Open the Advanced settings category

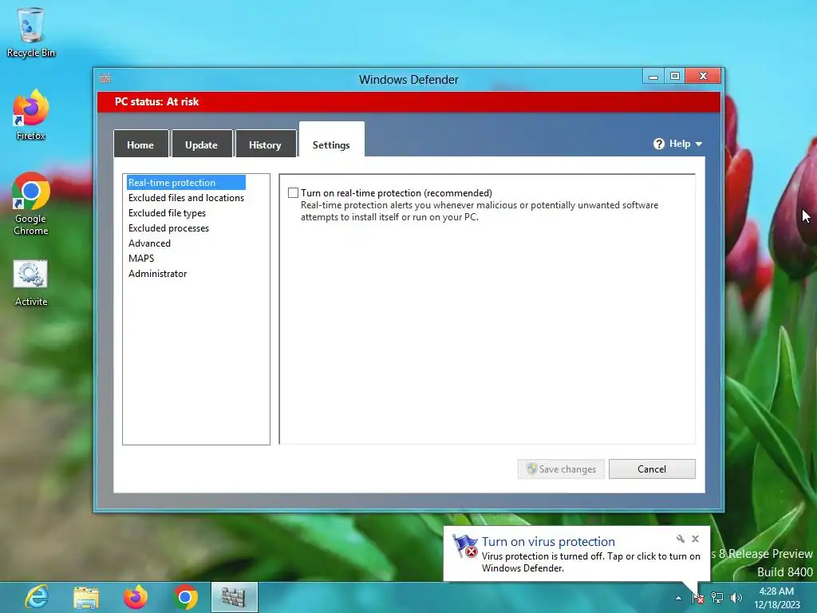(x=149, y=243)
